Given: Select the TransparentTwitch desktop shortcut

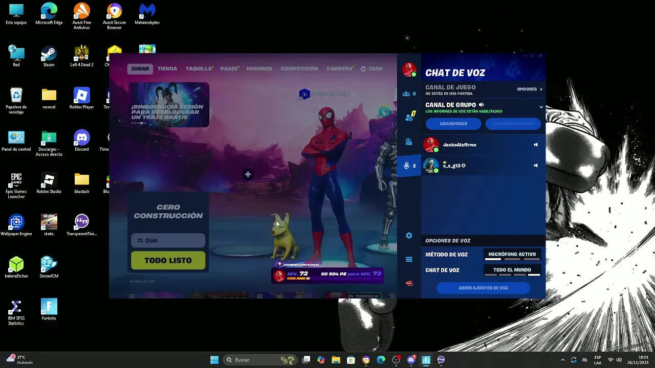Looking at the screenshot, I should coord(81,225).
